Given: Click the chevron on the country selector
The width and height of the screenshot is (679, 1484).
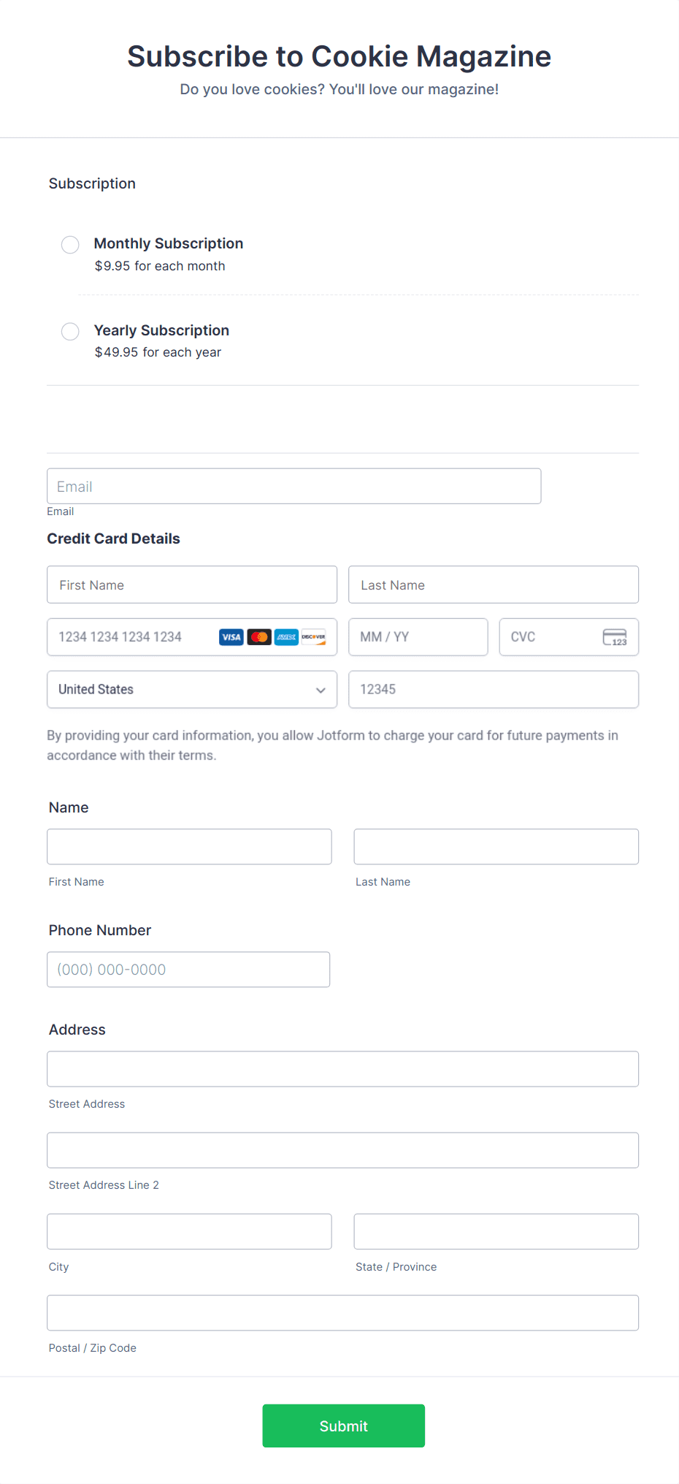Looking at the screenshot, I should pos(321,690).
